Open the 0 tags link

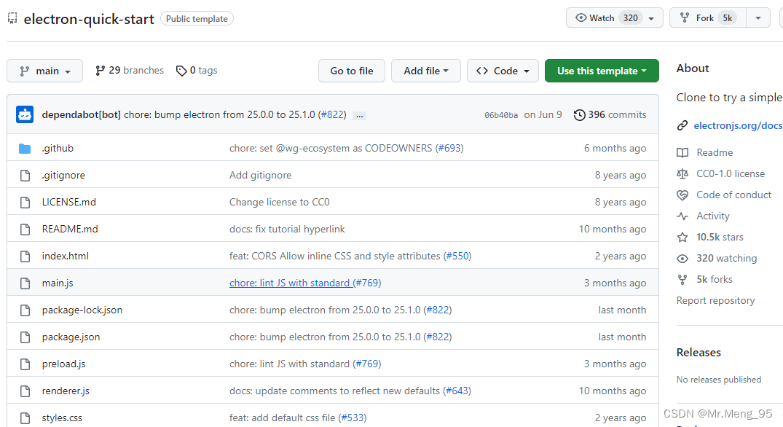click(x=197, y=71)
